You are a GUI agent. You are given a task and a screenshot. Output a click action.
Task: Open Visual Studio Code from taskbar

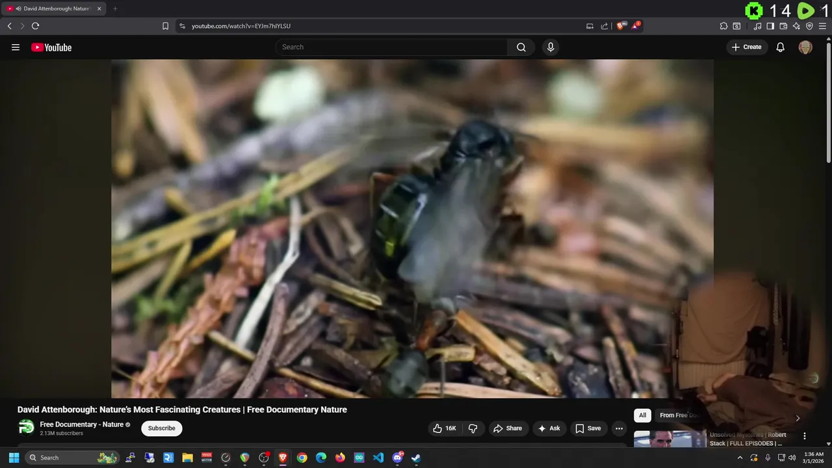pyautogui.click(x=378, y=458)
